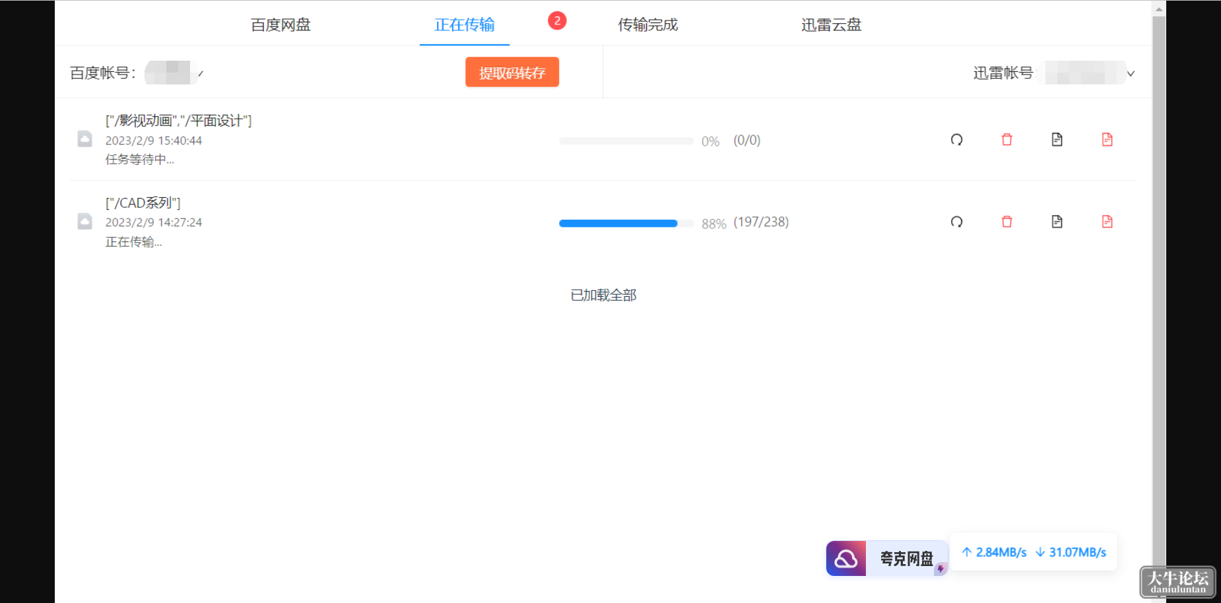Click the task name ["/CAD系列"]
The height and width of the screenshot is (603, 1221).
click(143, 203)
